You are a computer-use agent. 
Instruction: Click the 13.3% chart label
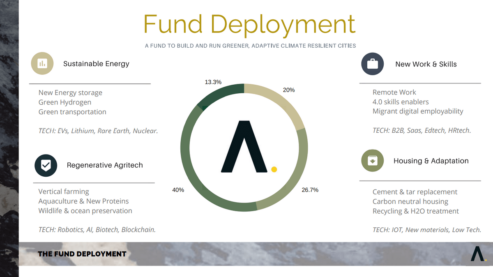point(213,82)
